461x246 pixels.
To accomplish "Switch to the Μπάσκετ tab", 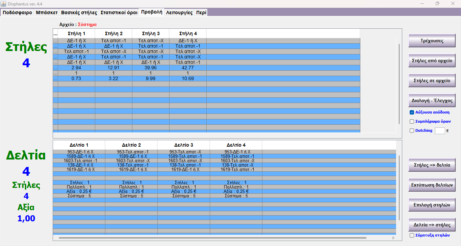I will [47, 13].
